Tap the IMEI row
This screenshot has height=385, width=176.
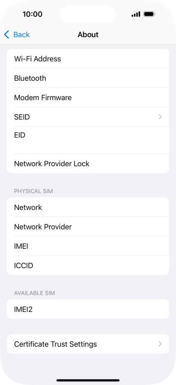click(88, 246)
